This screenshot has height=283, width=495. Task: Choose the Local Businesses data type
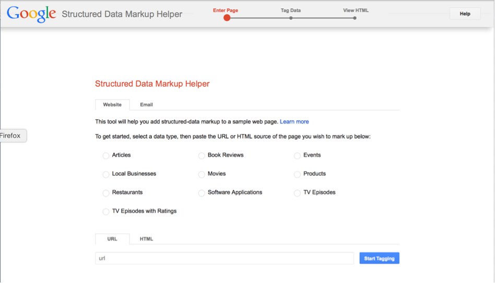(x=106, y=174)
